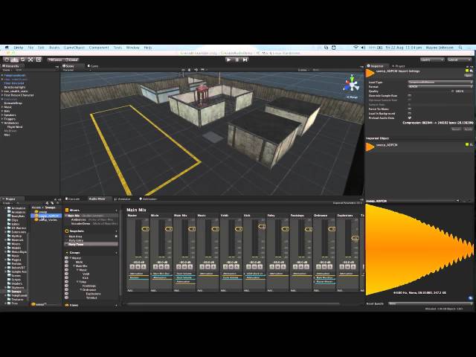Screen dimensions: 476x357
Task: Open the Apple menu
Action: coord(7,48)
